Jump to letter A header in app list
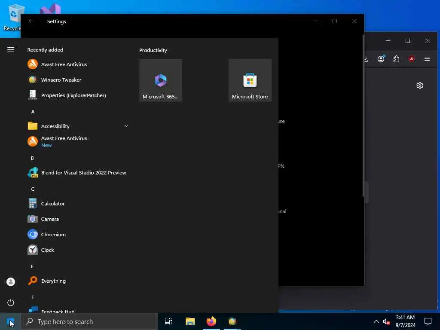 (33, 112)
